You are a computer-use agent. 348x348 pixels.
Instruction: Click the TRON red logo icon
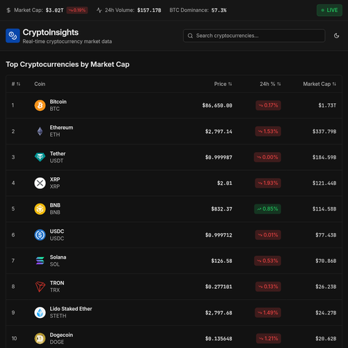pyautogui.click(x=40, y=287)
